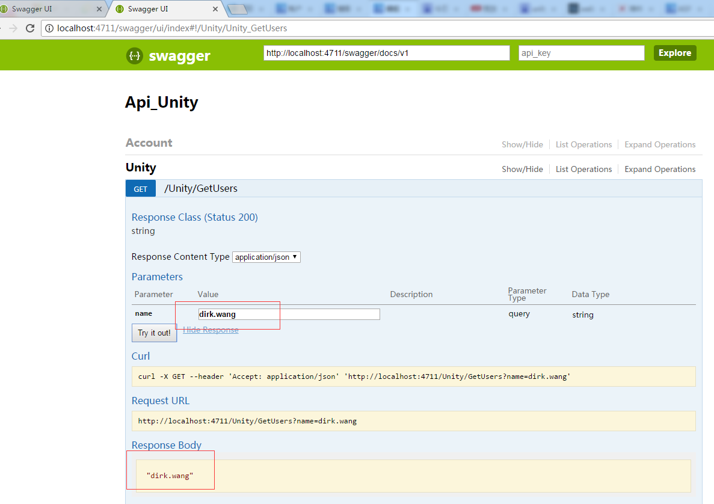Screen dimensions: 714x504
Task: Click the api_key input field
Action: (x=581, y=53)
